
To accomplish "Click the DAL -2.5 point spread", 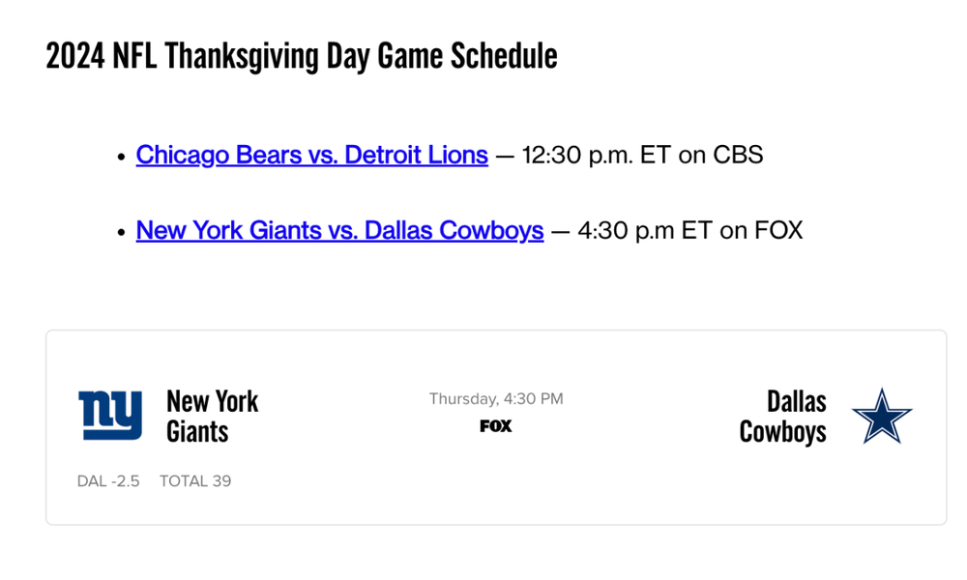I will pyautogui.click(x=108, y=481).
